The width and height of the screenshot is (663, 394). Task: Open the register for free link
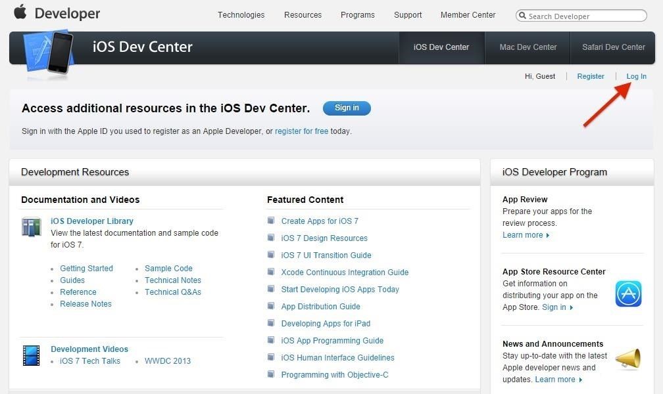click(302, 131)
